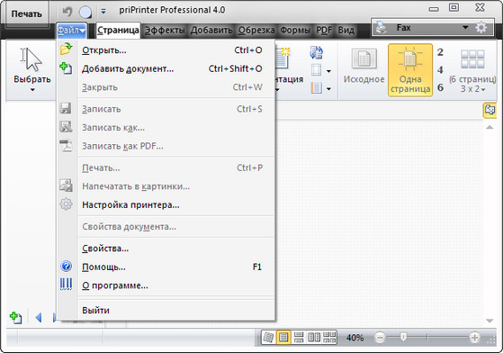Switch to the Эффекты tab
The image size is (503, 353).
point(165,30)
